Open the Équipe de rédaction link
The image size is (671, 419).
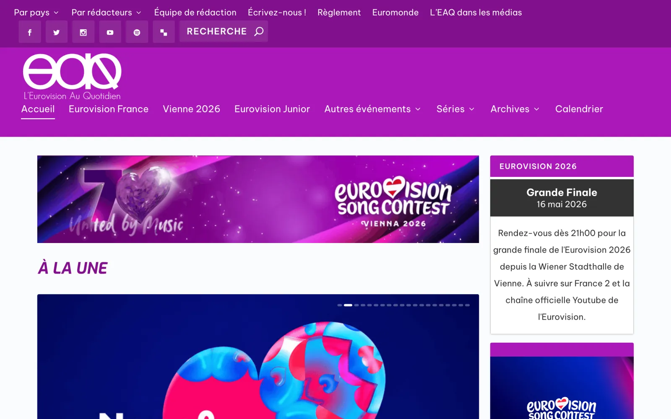click(x=195, y=13)
